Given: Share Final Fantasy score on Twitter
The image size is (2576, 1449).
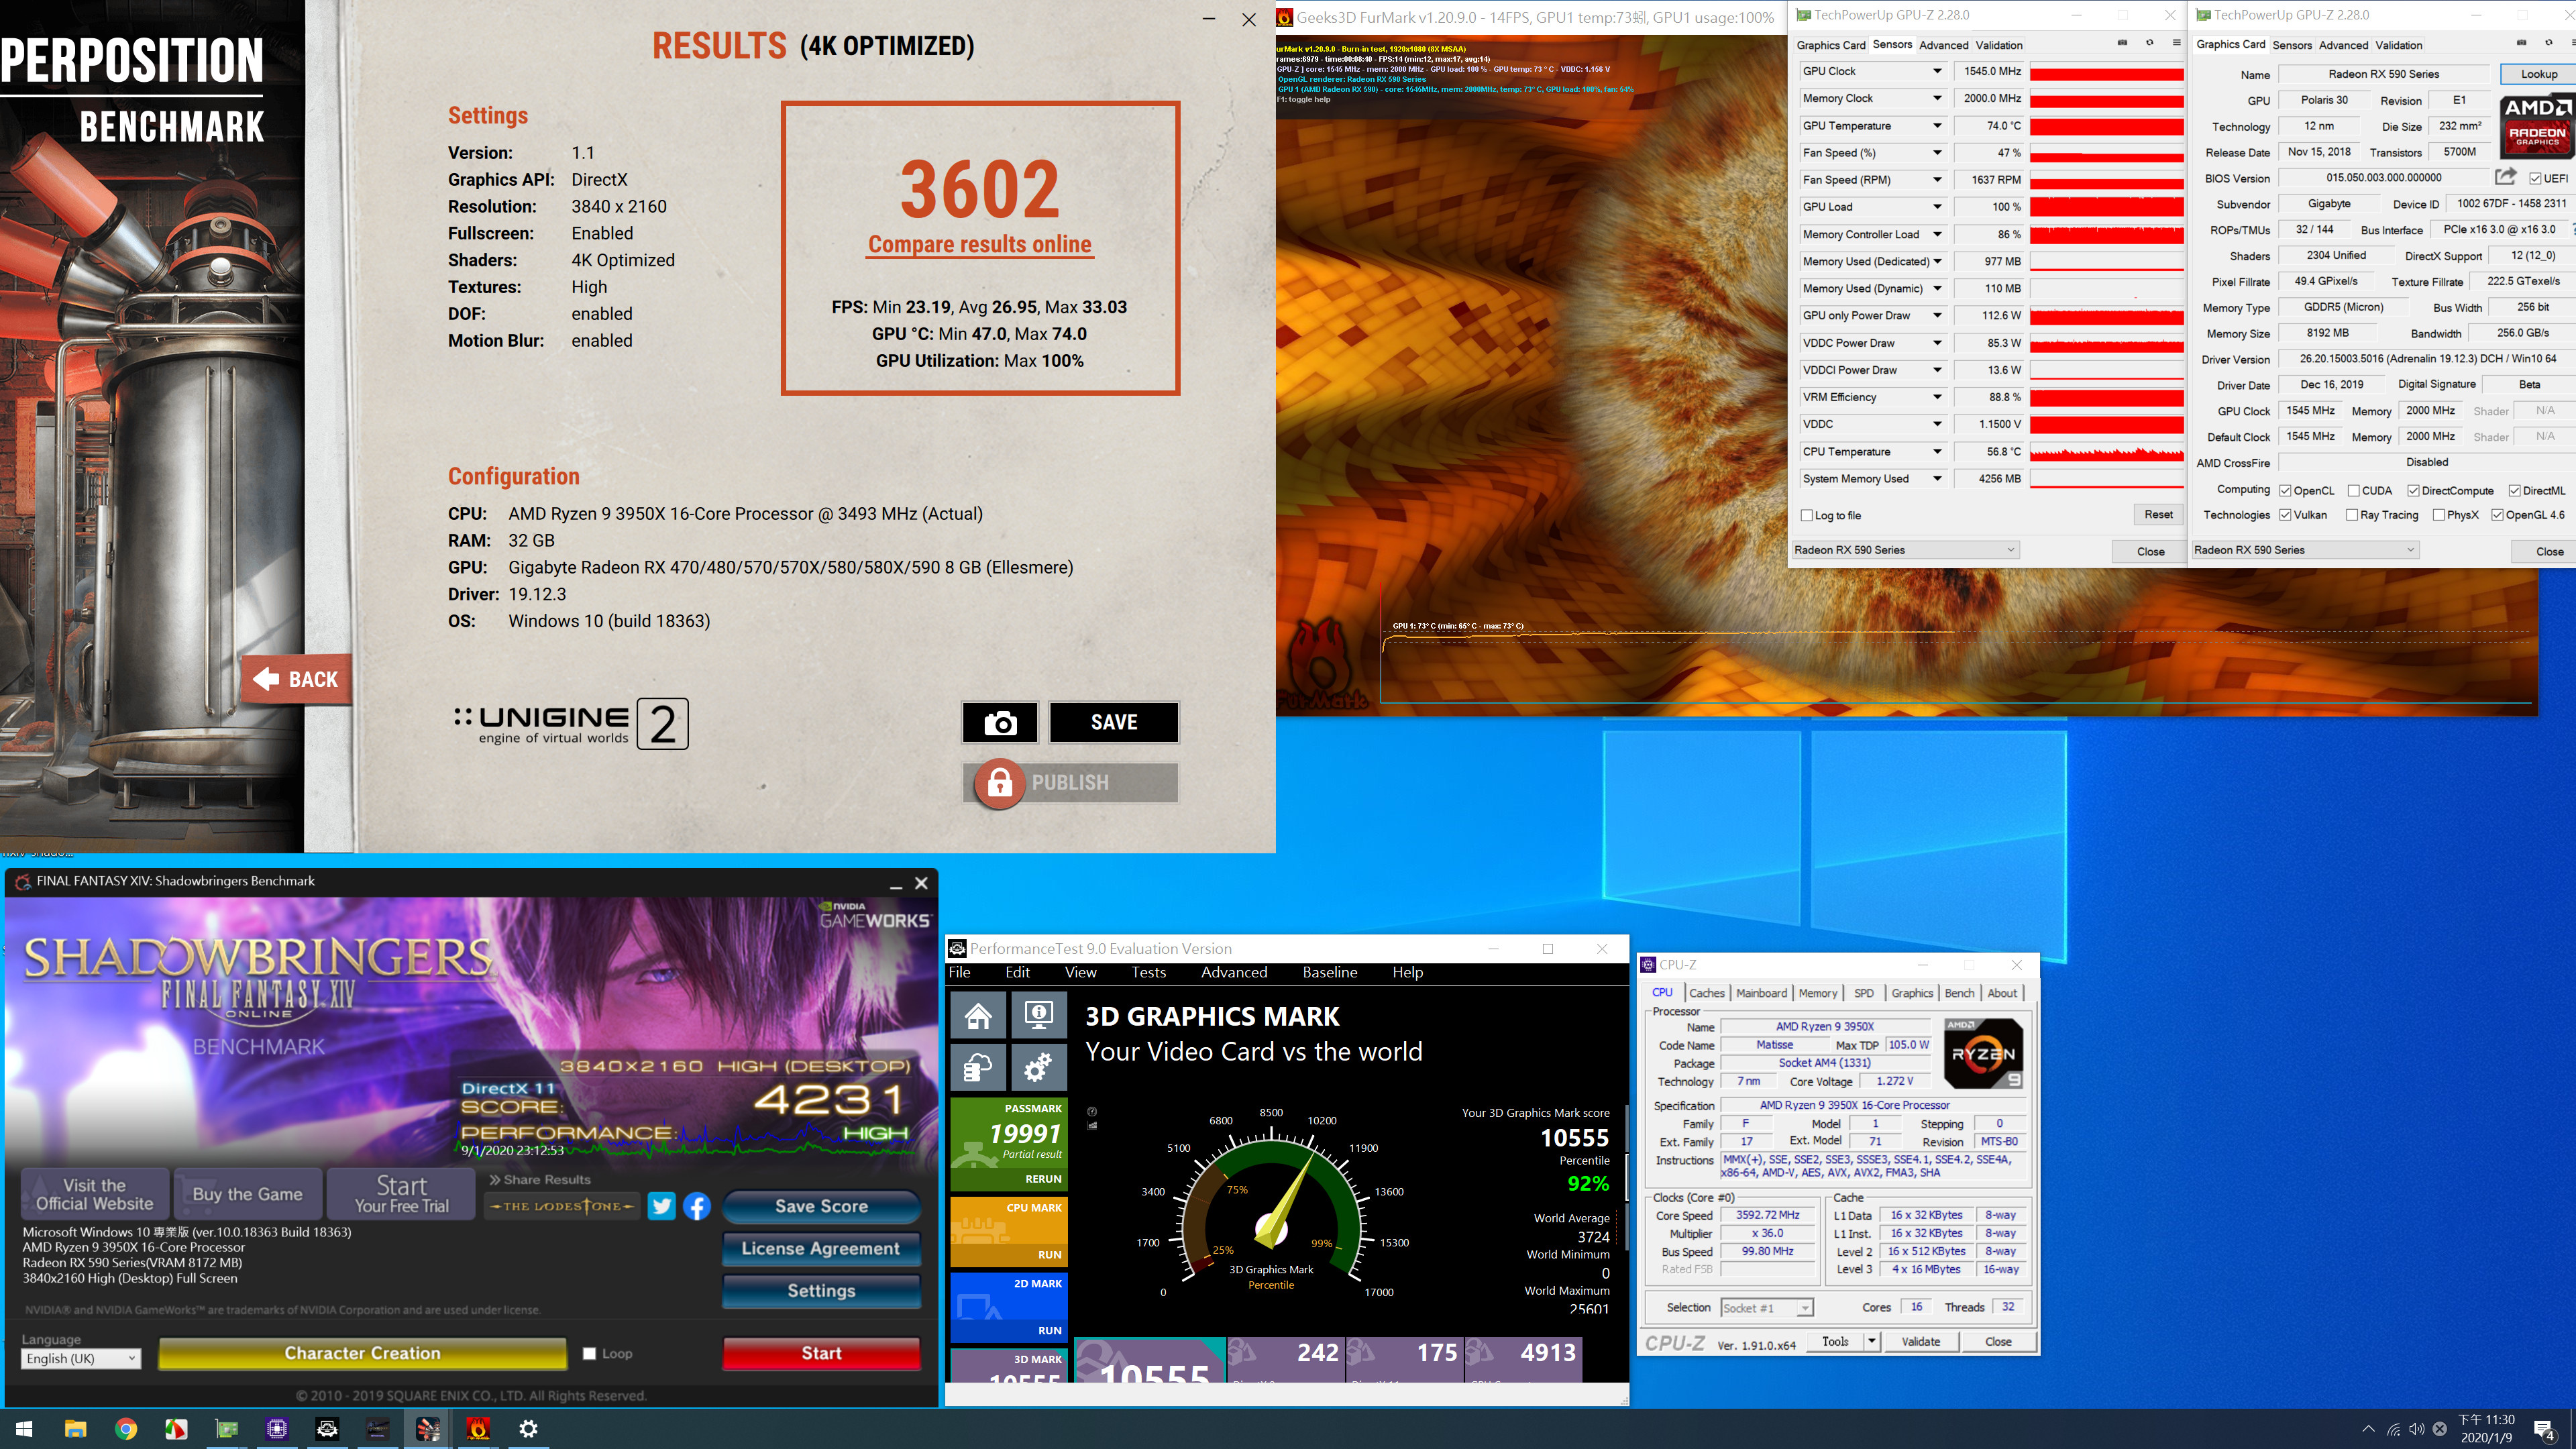Looking at the screenshot, I should point(661,1206).
